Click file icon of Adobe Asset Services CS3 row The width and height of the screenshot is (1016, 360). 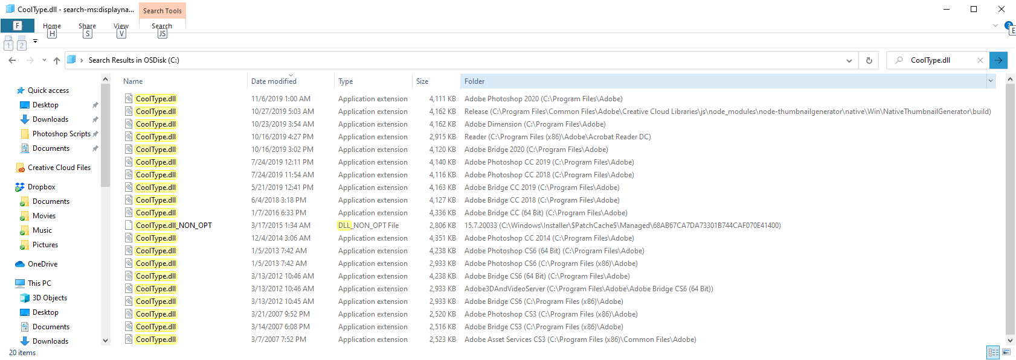pyautogui.click(x=129, y=339)
